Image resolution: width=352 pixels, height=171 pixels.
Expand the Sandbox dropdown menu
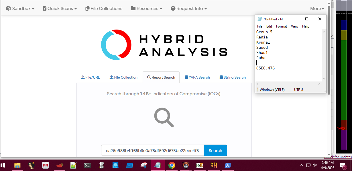coord(20,9)
